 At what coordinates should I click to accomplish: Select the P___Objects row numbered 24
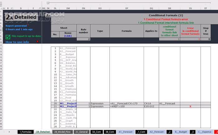(68, 115)
